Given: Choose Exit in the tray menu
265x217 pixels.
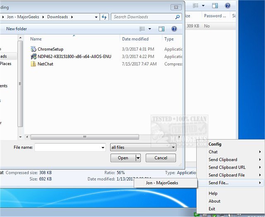Looking at the screenshot, I should [212, 209].
